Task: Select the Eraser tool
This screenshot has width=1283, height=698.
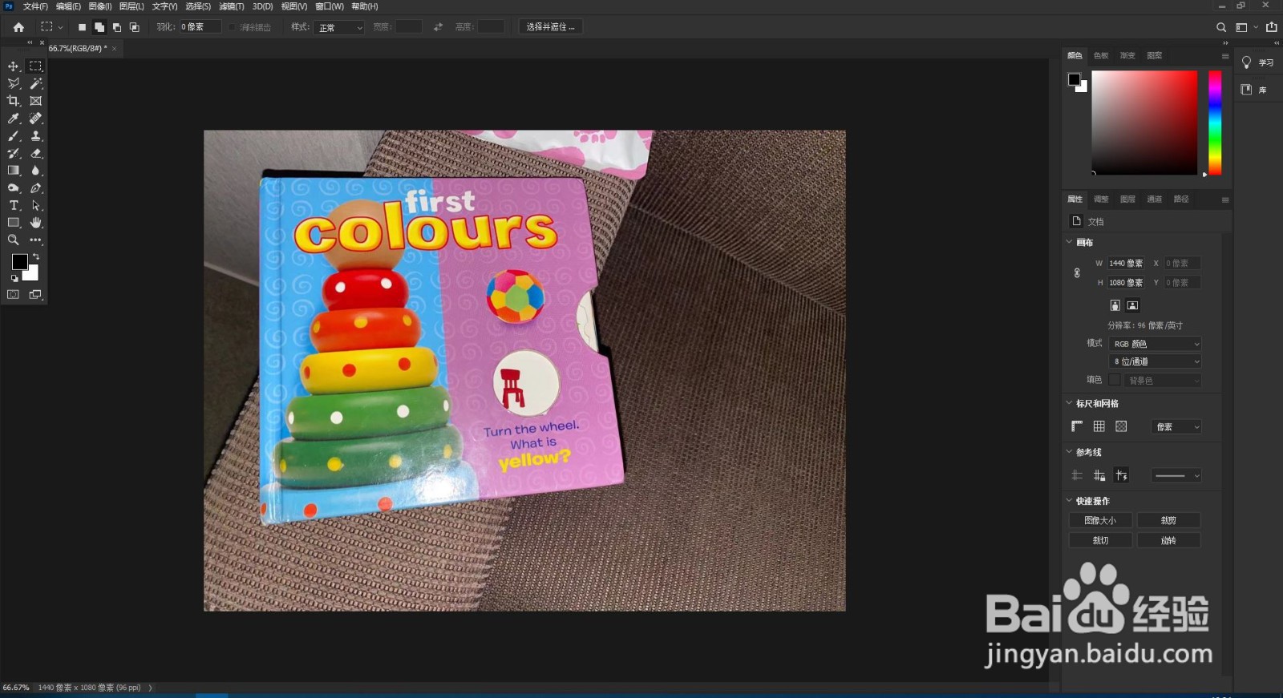Action: [35, 153]
